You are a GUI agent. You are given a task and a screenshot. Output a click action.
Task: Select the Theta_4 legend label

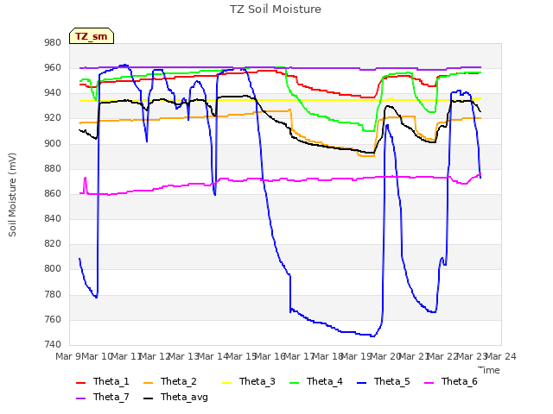click(325, 381)
